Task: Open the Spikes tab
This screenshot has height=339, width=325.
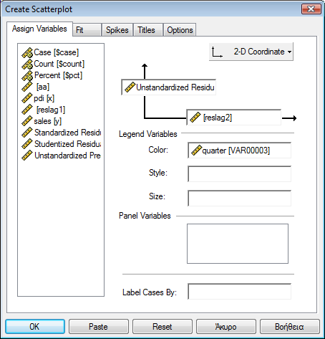Action: coord(117,30)
